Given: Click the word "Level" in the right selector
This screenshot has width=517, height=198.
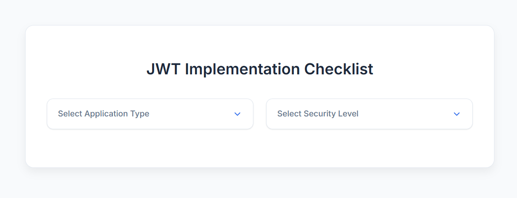Looking at the screenshot, I should pyautogui.click(x=348, y=114).
